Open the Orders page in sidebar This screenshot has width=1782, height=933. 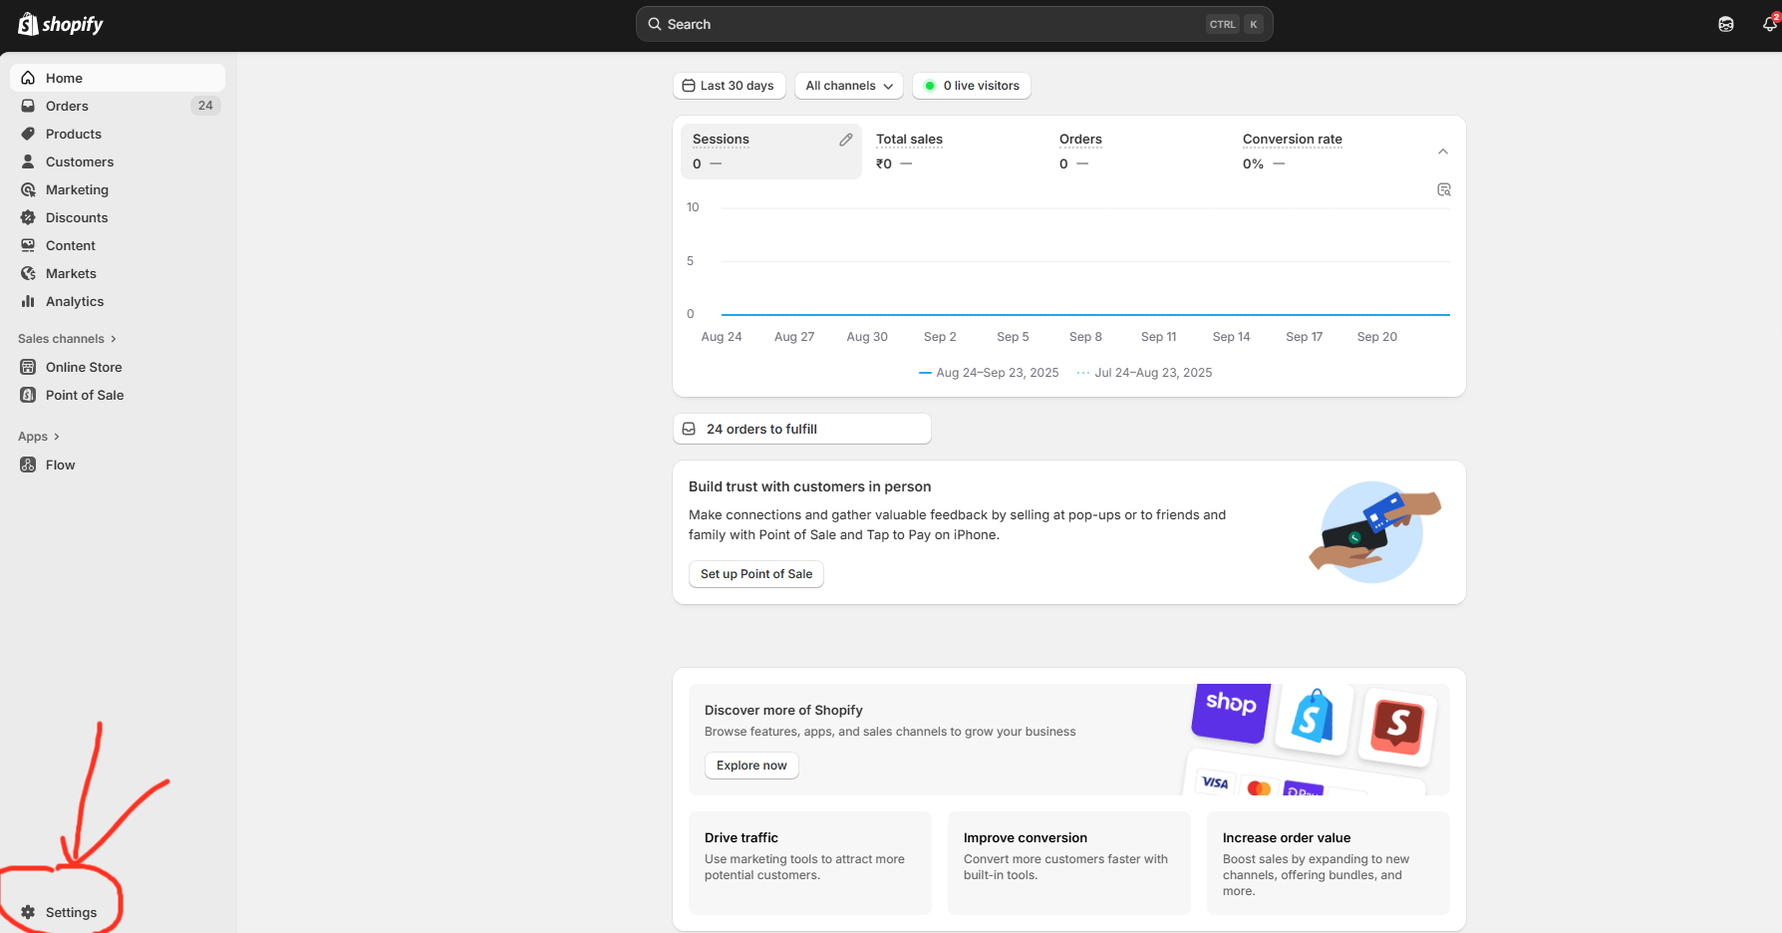click(67, 106)
